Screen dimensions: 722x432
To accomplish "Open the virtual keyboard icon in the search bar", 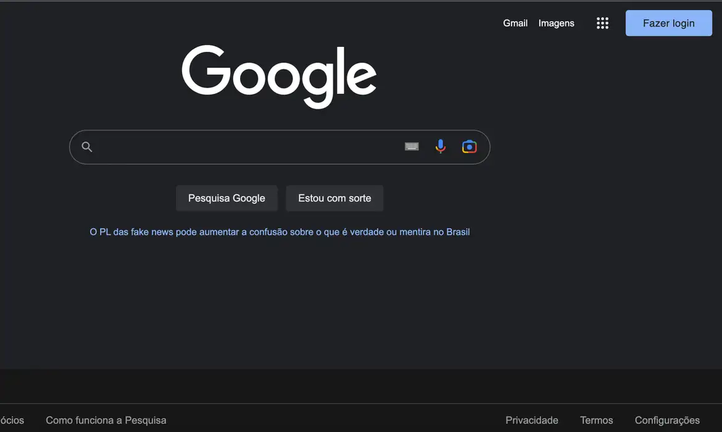I will click(x=412, y=146).
